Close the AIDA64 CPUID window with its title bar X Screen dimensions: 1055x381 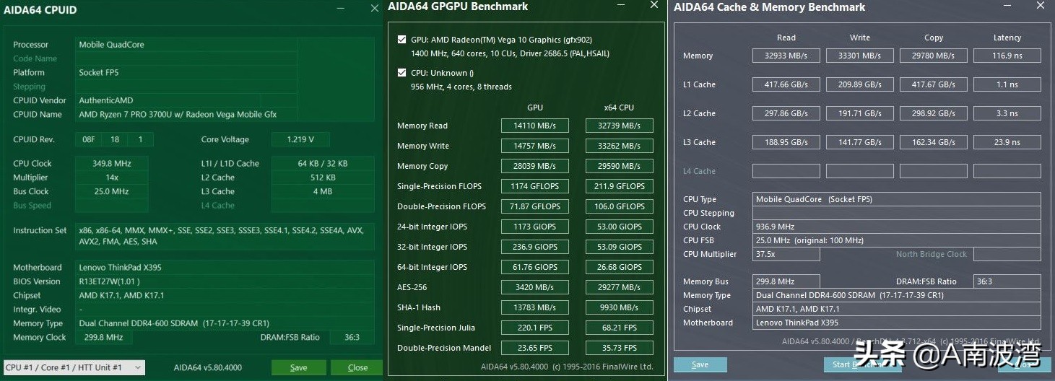tap(374, 9)
